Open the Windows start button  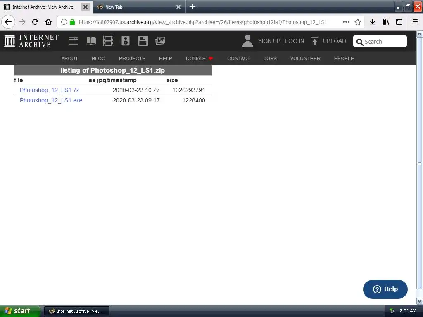point(19,311)
